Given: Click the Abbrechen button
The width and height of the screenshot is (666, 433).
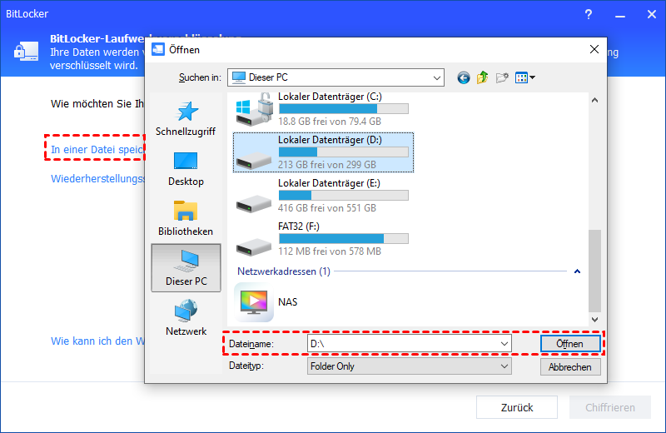Looking at the screenshot, I should point(570,366).
